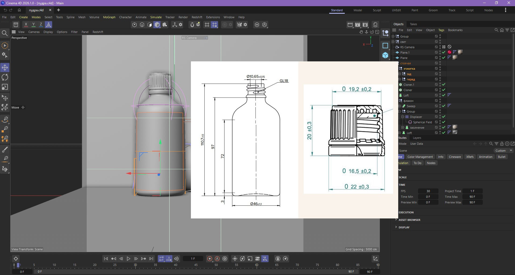Select the Scale tool
515x275 pixels.
(x=5, y=87)
